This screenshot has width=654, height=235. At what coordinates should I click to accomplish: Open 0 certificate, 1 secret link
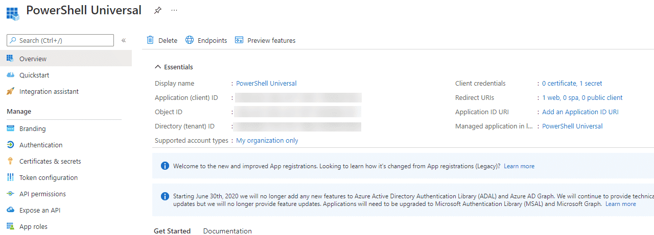[572, 83]
